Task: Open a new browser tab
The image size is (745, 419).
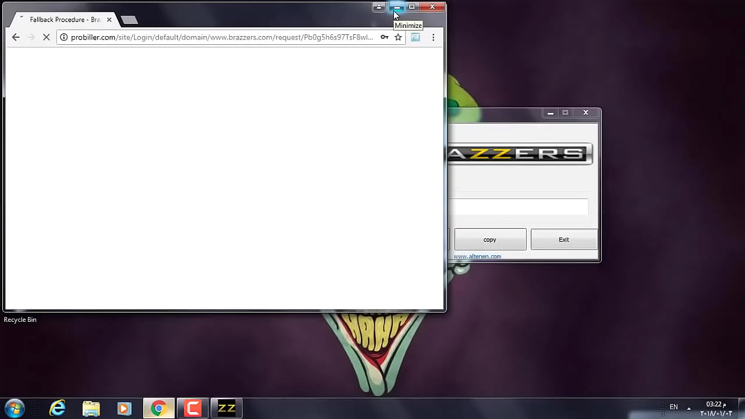Action: [x=129, y=20]
